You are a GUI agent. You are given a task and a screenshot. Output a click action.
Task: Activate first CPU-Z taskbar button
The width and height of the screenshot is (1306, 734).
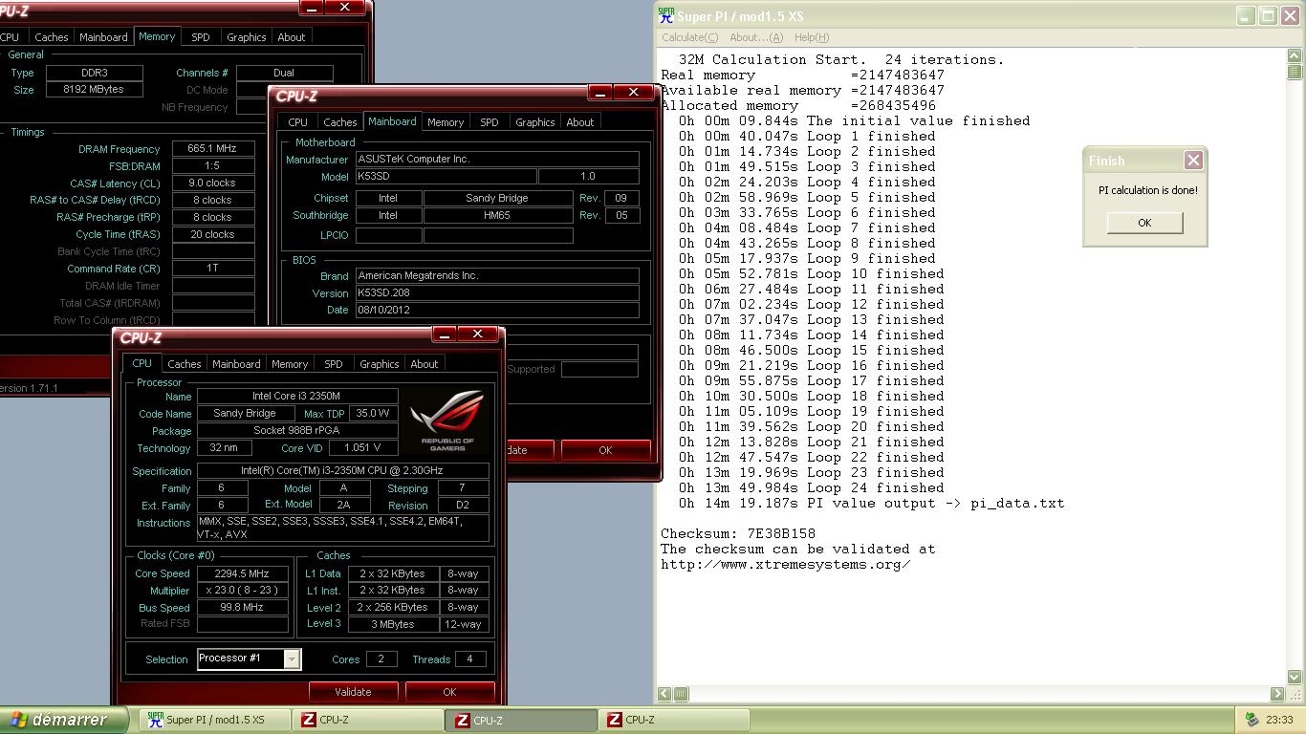[369, 720]
